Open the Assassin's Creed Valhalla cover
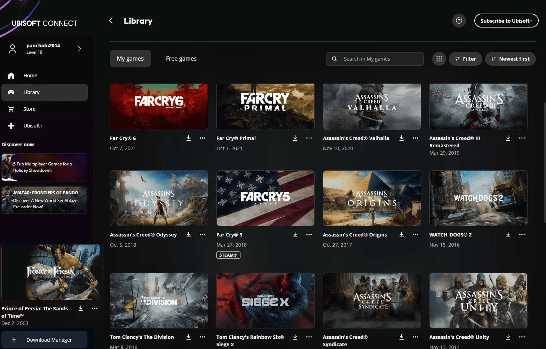This screenshot has height=349, width=546. point(372,107)
